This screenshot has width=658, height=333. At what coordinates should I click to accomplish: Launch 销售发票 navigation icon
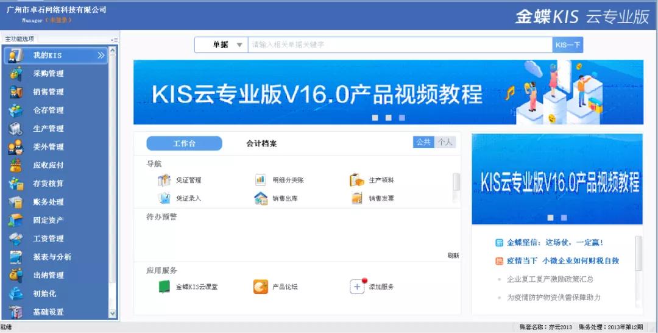[356, 198]
